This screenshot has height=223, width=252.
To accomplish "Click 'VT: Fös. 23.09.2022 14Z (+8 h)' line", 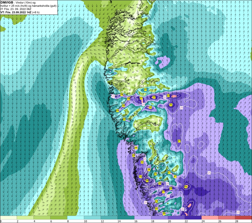I will pos(20,12).
